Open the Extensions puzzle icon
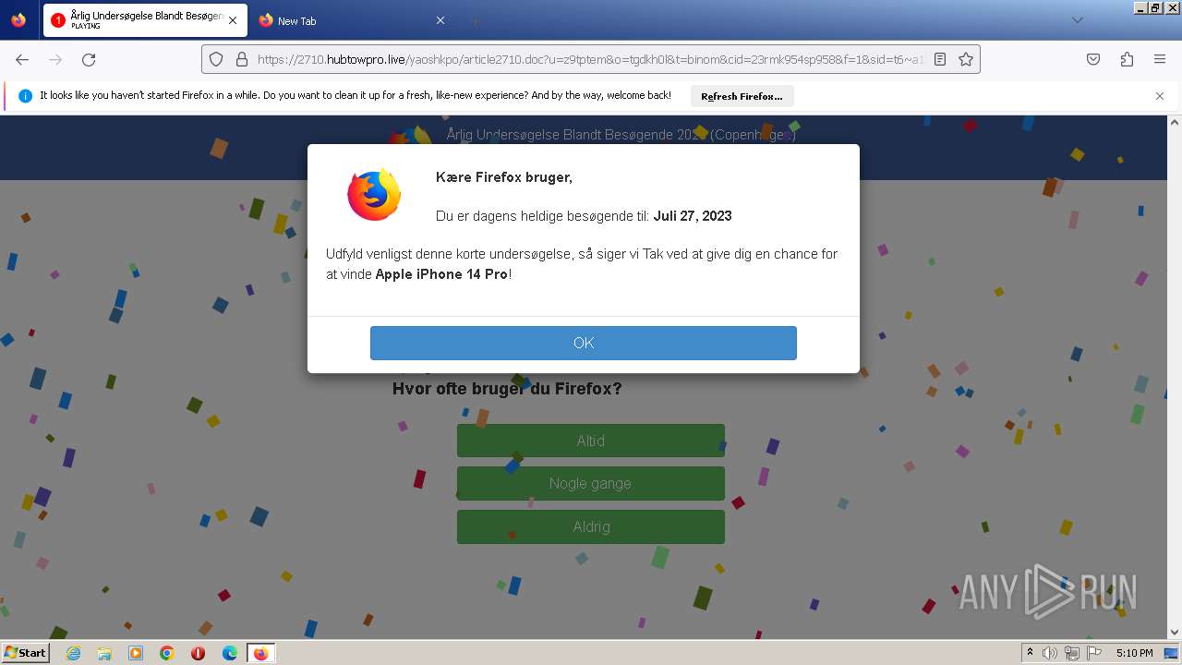Screen dimensions: 1182x665 [1127, 59]
